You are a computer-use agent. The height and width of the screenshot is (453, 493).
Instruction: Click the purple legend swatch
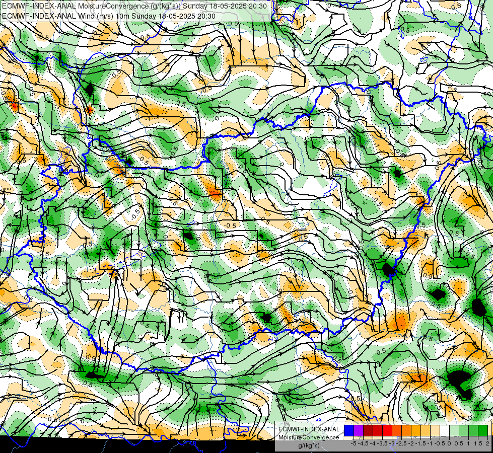[x=359, y=430]
